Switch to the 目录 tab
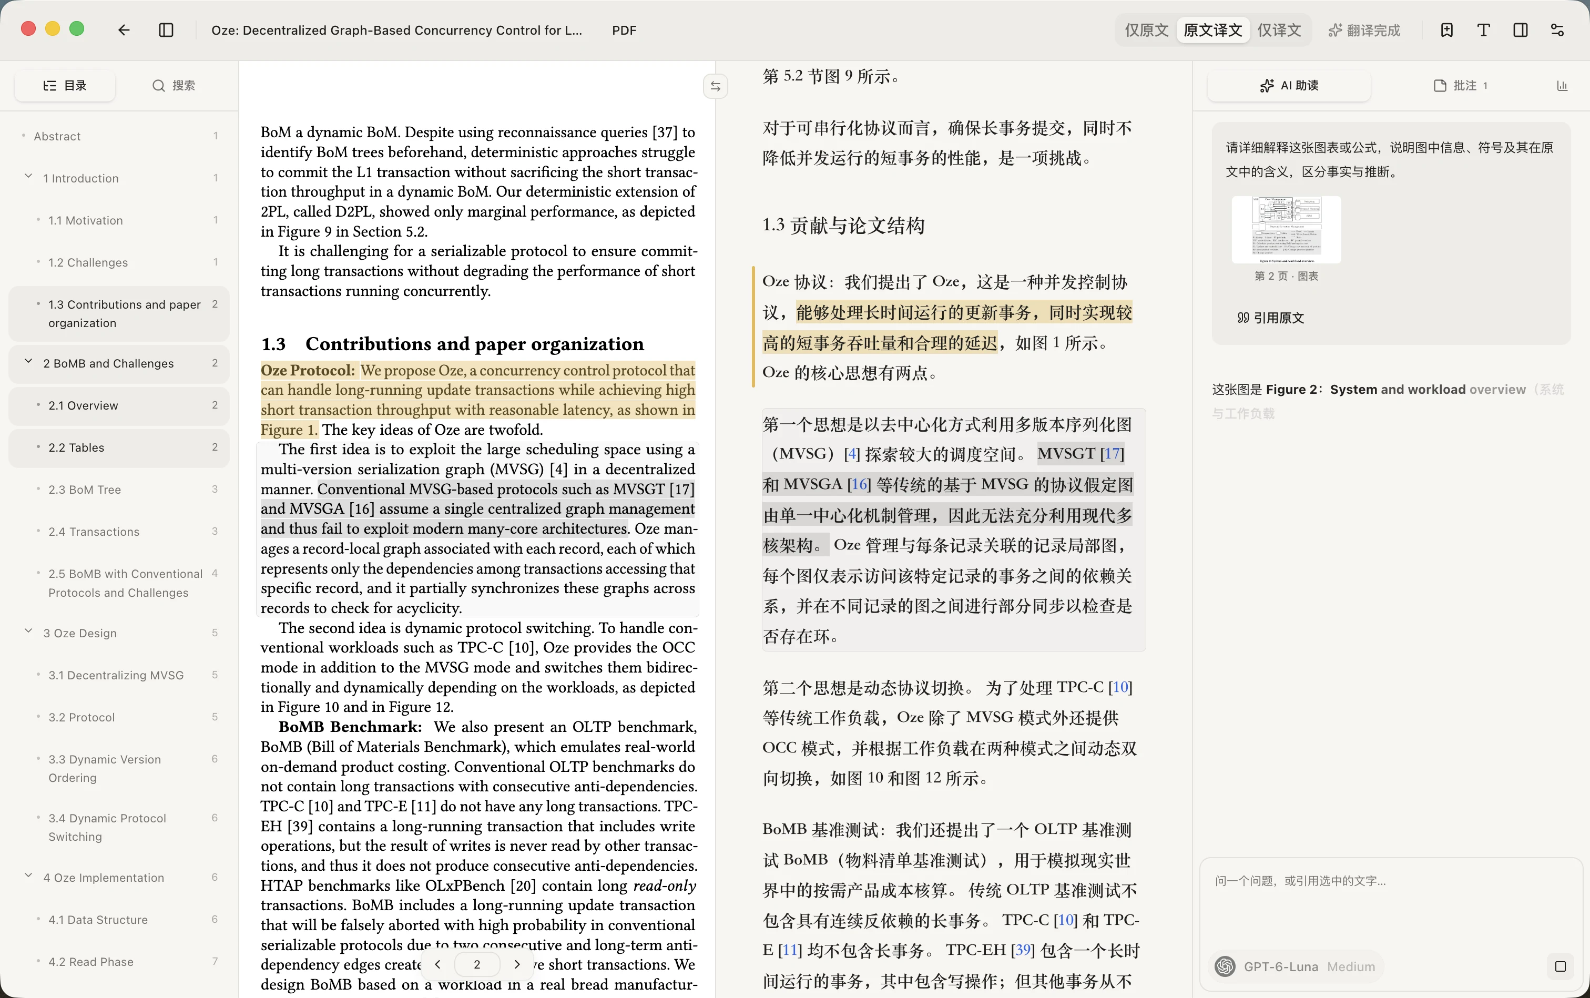Image resolution: width=1590 pixels, height=998 pixels. click(65, 86)
